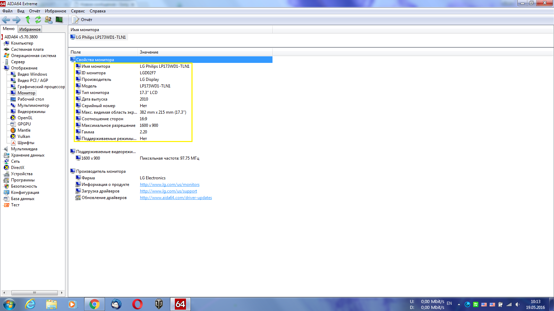554x311 pixels.
Task: Select Компьютер in the tree
Action: point(22,43)
